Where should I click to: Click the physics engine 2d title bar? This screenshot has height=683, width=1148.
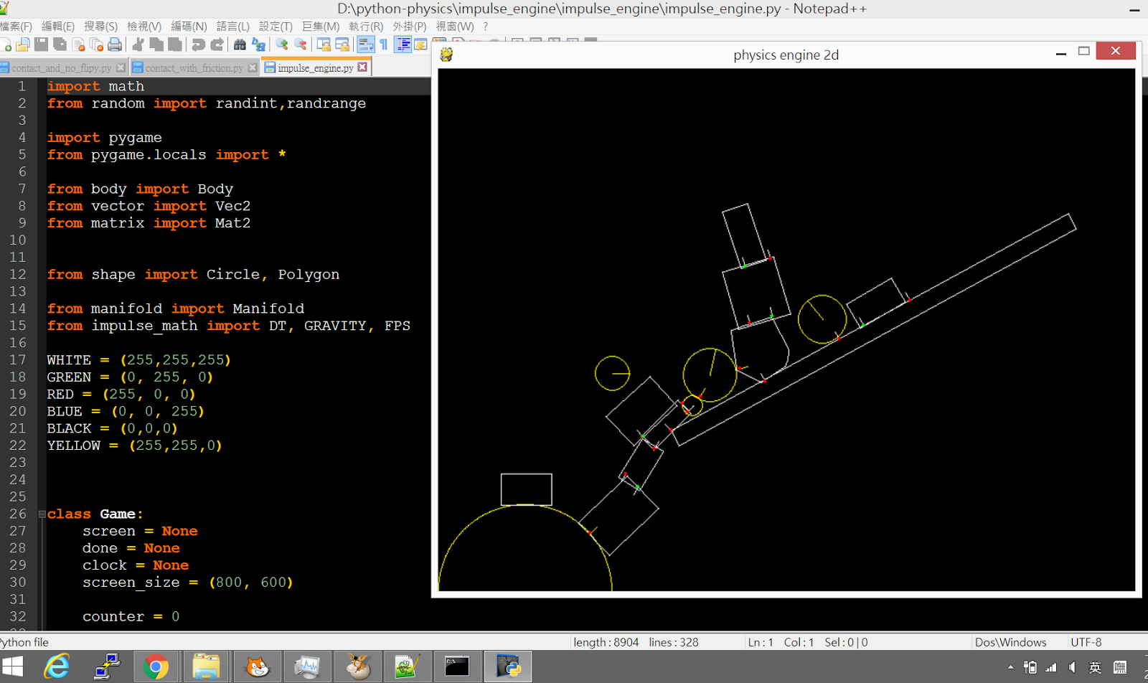coord(786,55)
